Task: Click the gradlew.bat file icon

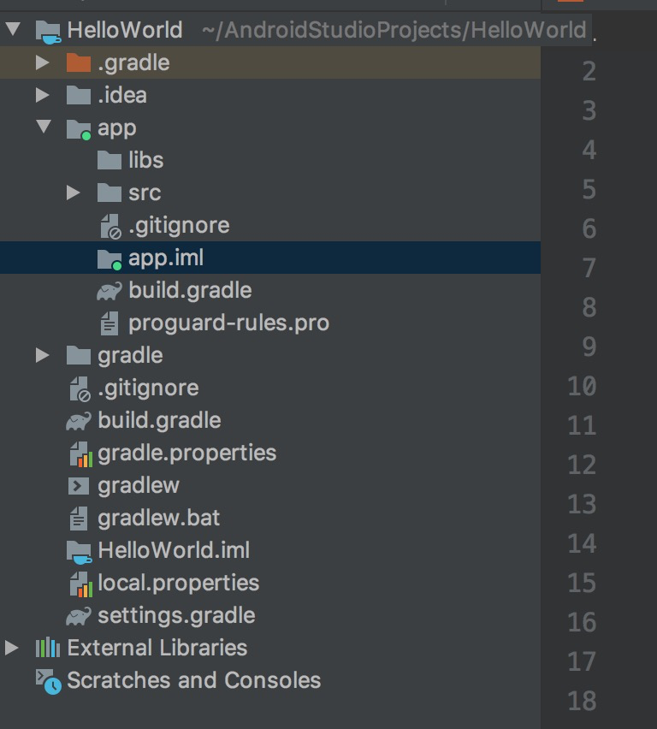Action: [79, 519]
